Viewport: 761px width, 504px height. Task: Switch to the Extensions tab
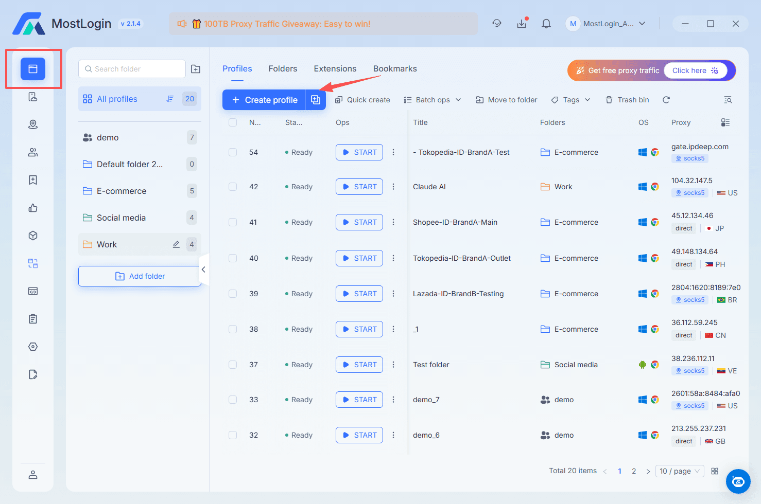(335, 69)
